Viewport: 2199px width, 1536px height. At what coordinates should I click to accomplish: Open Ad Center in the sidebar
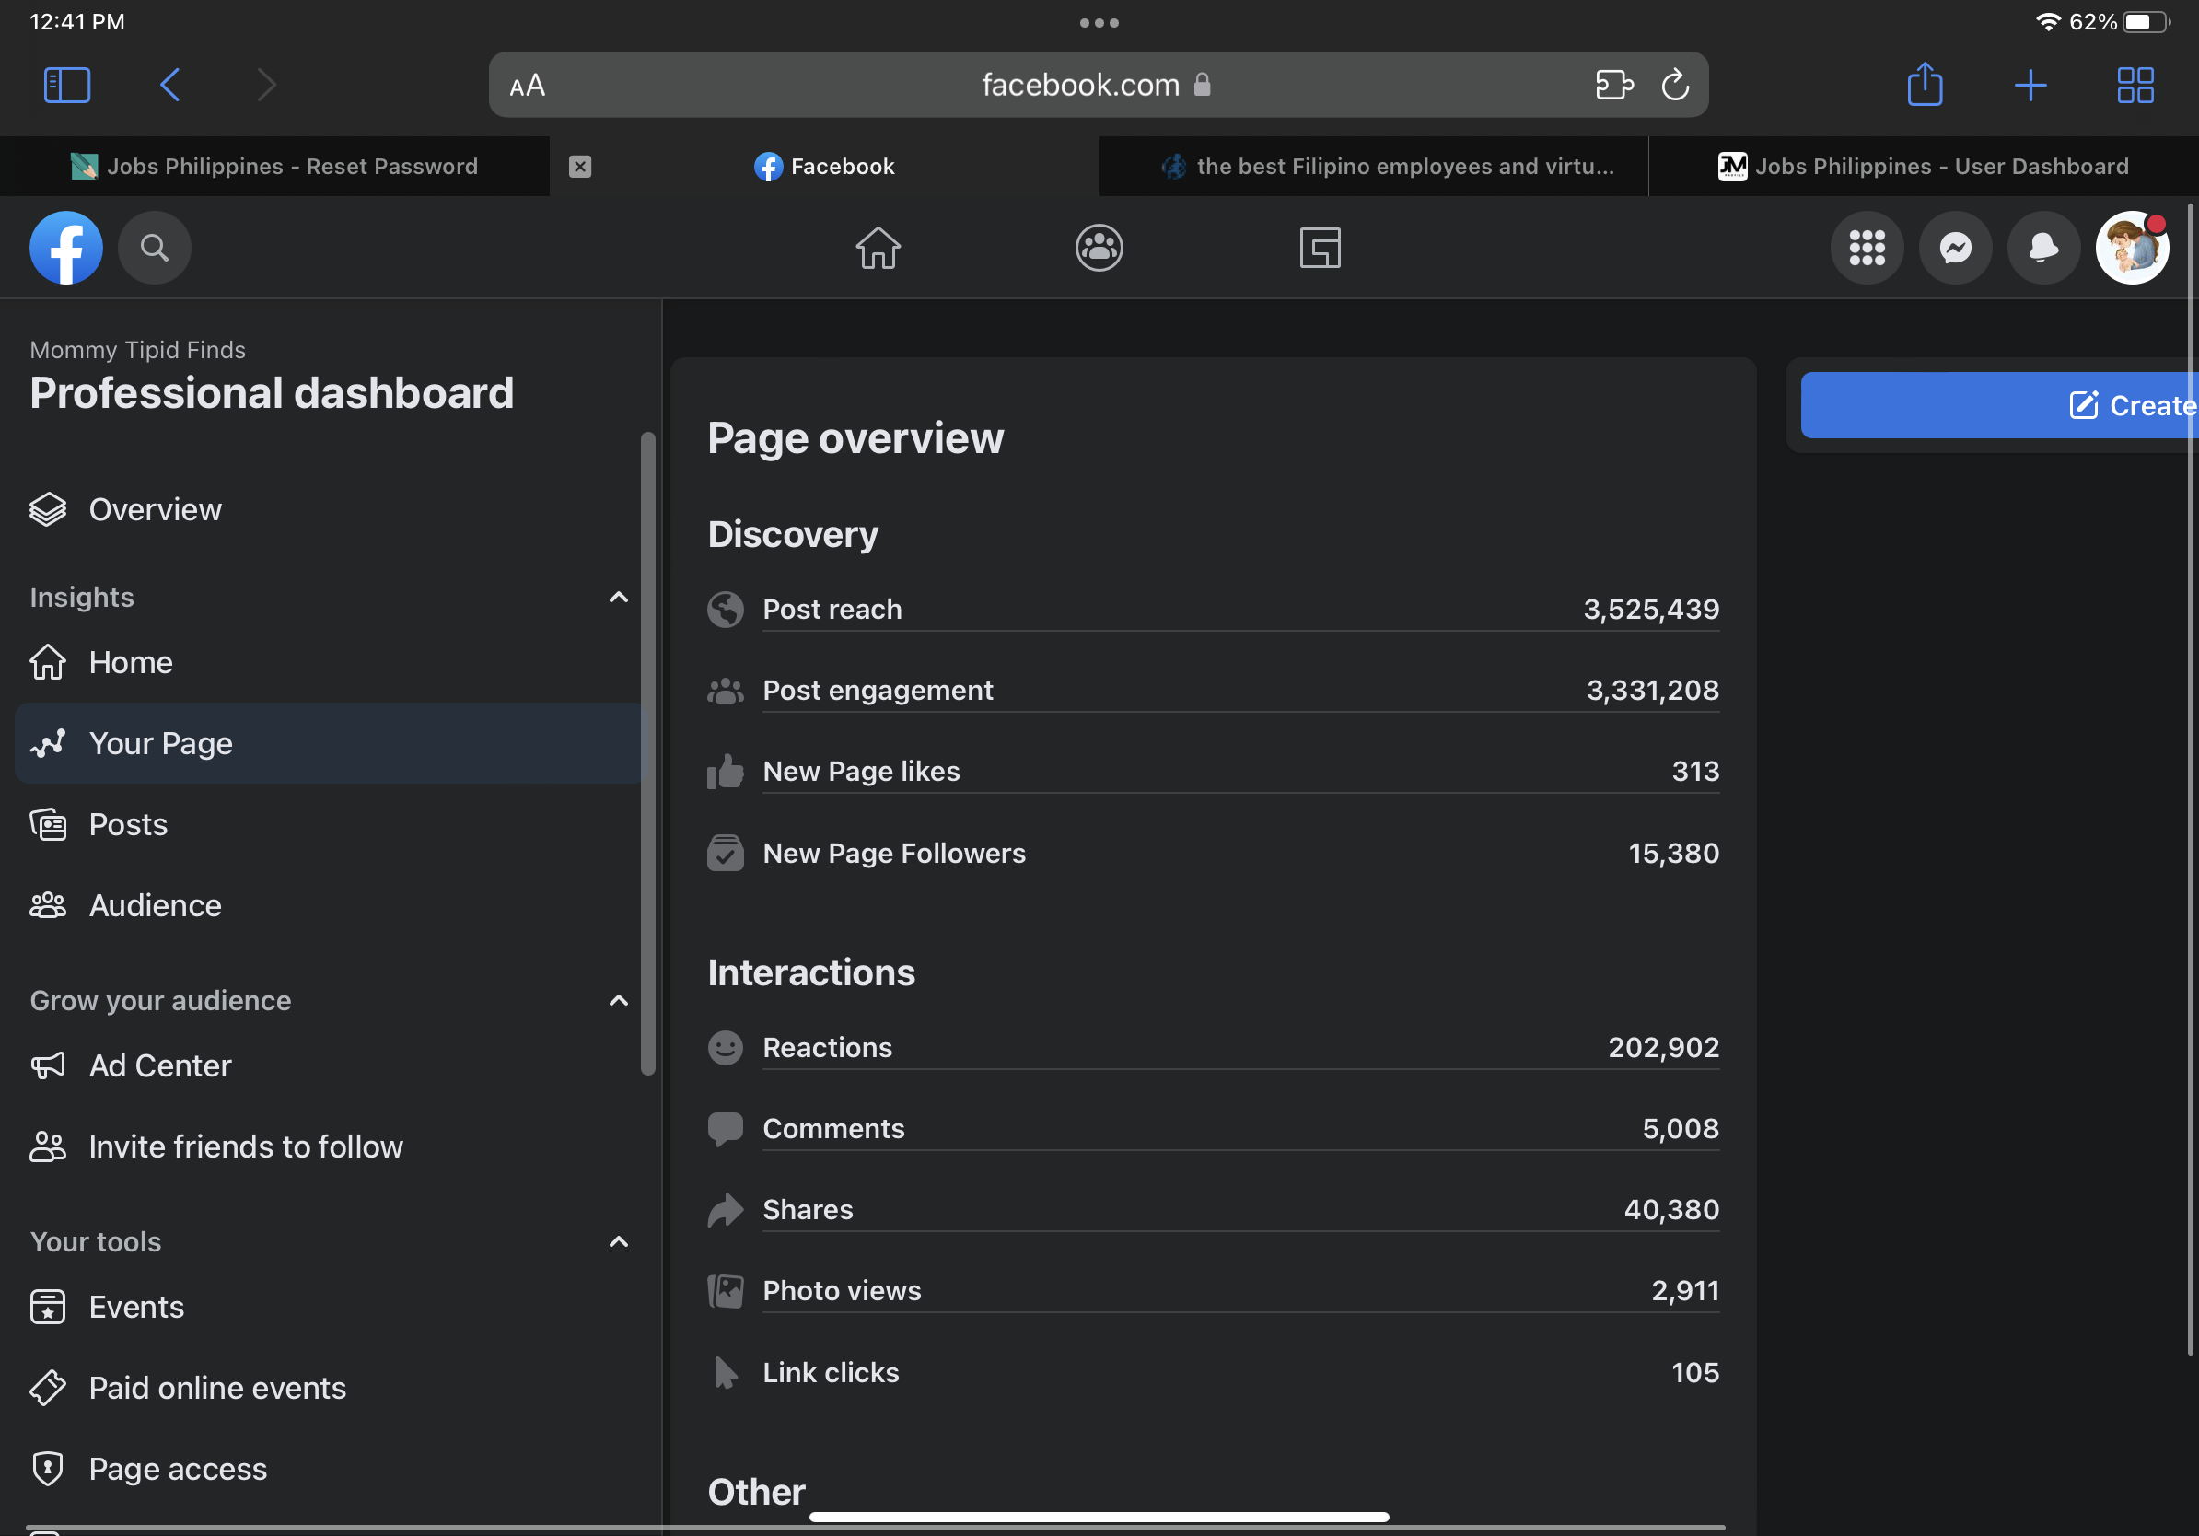[160, 1065]
